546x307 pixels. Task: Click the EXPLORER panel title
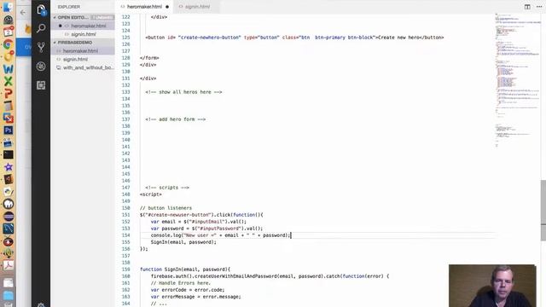pyautogui.click(x=69, y=7)
